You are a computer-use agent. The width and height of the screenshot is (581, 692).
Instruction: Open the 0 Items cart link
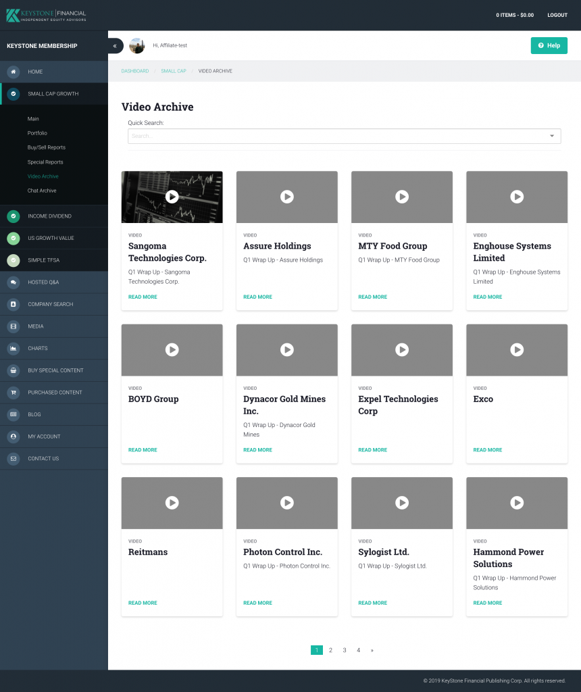point(515,15)
